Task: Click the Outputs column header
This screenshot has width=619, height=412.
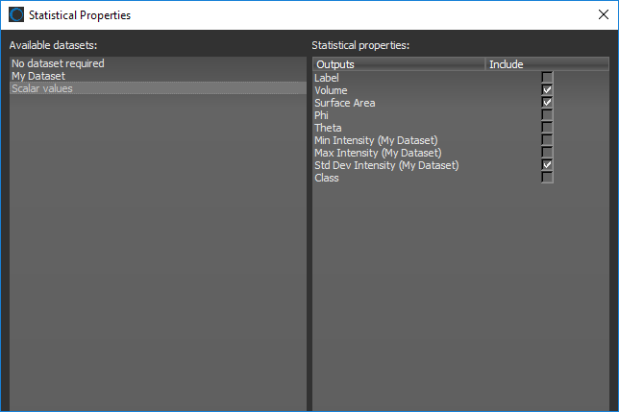Action: point(398,64)
